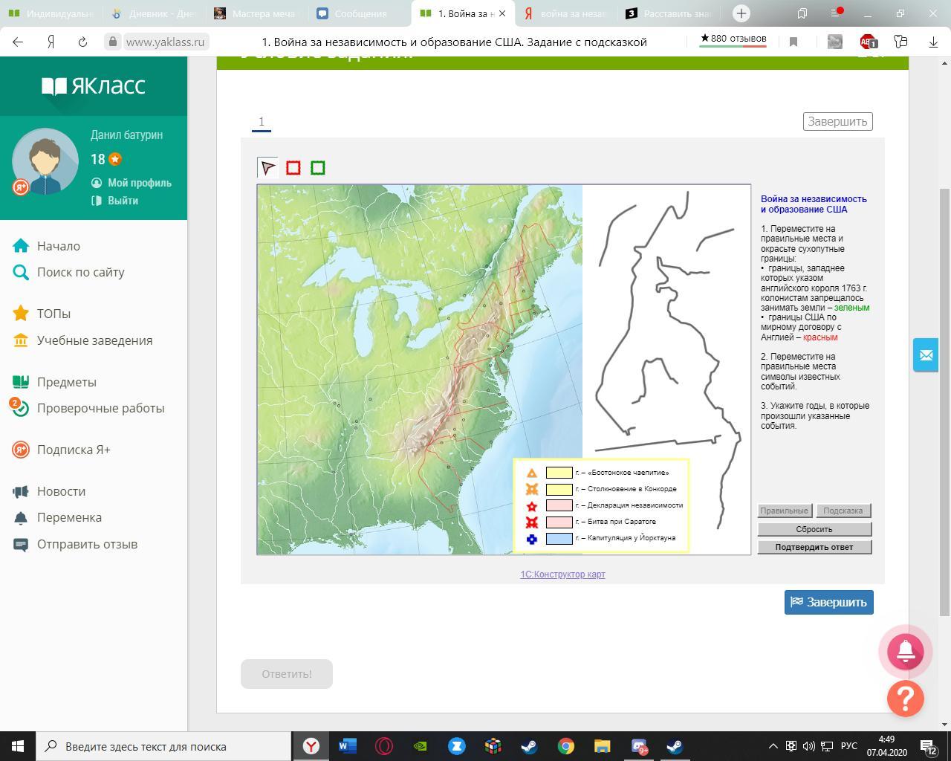Click the Подсказка hint button
This screenshot has height=761, width=951.
click(843, 511)
